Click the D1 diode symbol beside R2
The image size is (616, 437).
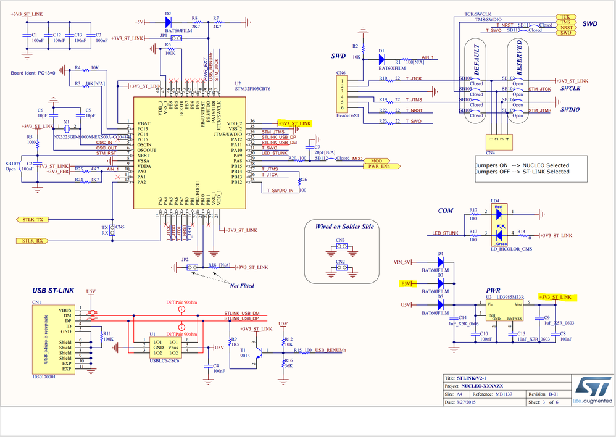(382, 59)
